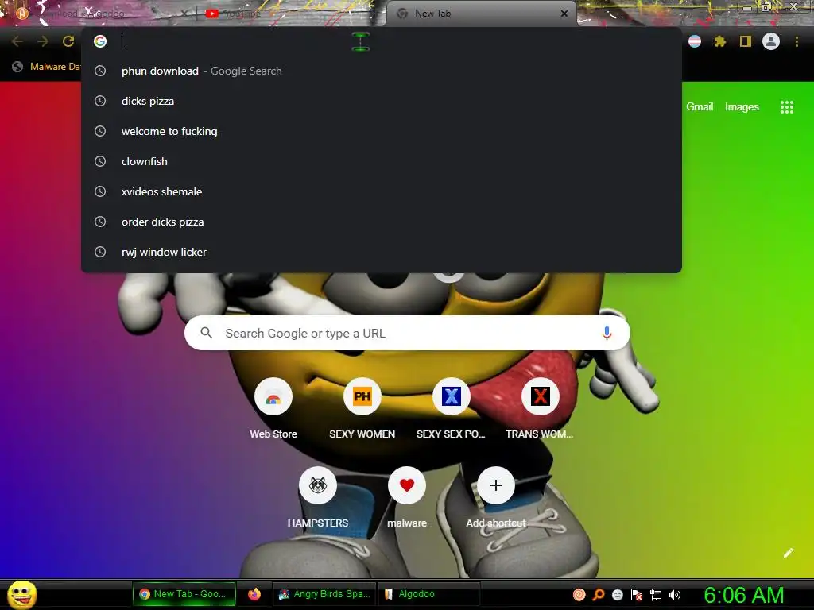Toggle the side panel icon

[x=746, y=41]
